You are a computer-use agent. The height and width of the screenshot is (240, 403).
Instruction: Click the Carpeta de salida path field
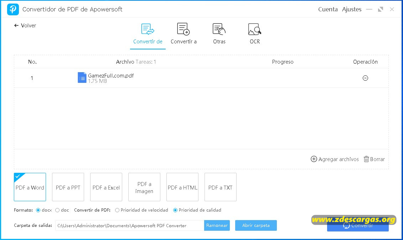(130, 226)
